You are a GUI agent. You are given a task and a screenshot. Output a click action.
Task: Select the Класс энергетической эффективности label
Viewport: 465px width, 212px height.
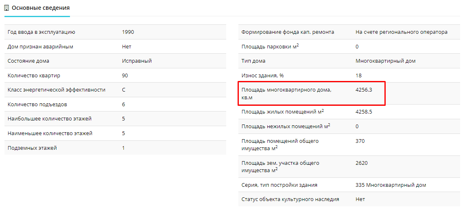pyautogui.click(x=57, y=90)
